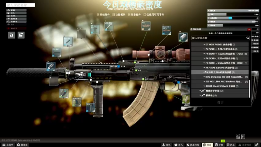Expand SIG MCX .300 AAC Blackout group
The height and width of the screenshot is (147, 261).
[220, 81]
